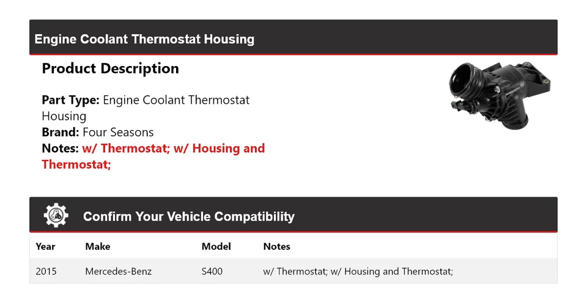This screenshot has height=303, width=587.
Task: Click the part type value after Part Type label
Action: click(176, 100)
